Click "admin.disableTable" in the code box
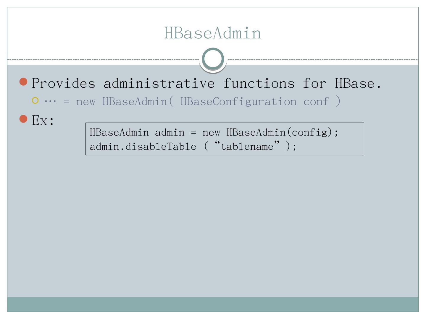The image size is (426, 319). 143,147
